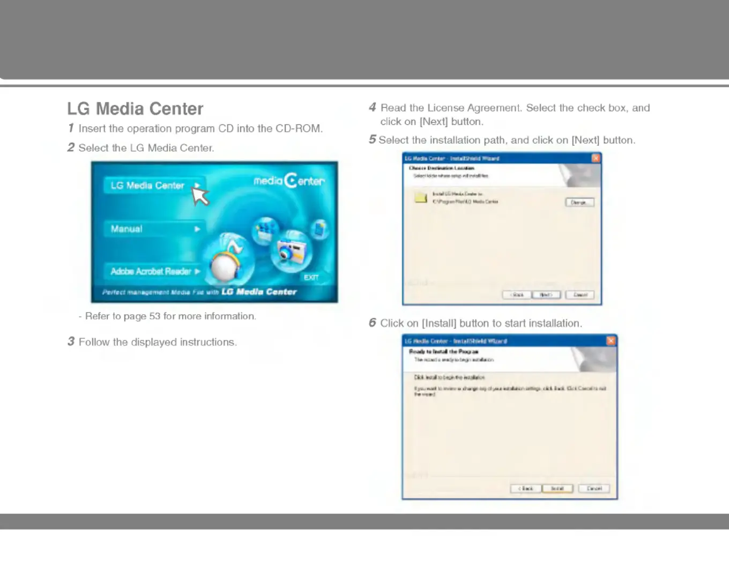The width and height of the screenshot is (729, 566).
Task: Click arrow beside the Manual entry
Action: [197, 229]
